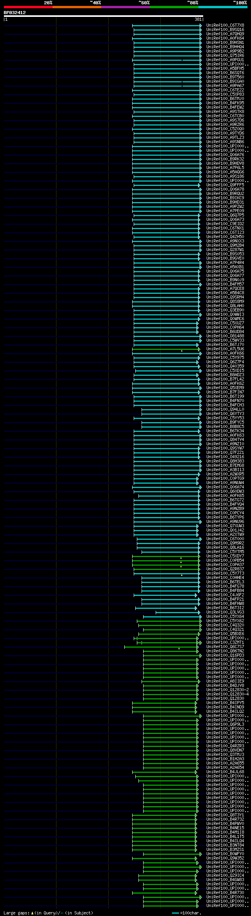Select label UniRef100_Q16PD3

click(225, 655)
